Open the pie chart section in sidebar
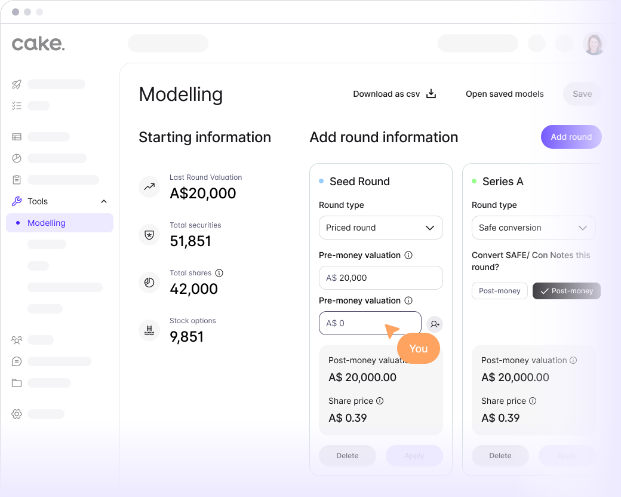621x497 pixels. click(x=16, y=158)
